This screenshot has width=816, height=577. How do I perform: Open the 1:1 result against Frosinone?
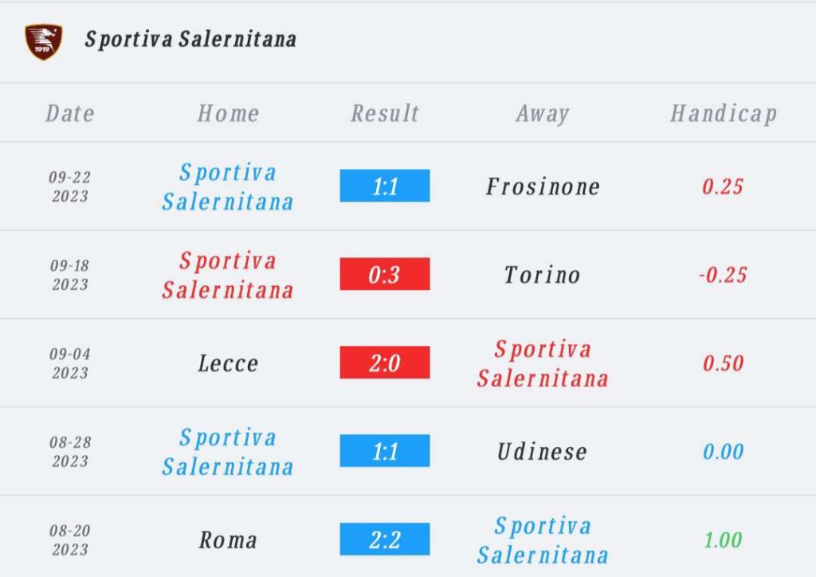tap(385, 186)
